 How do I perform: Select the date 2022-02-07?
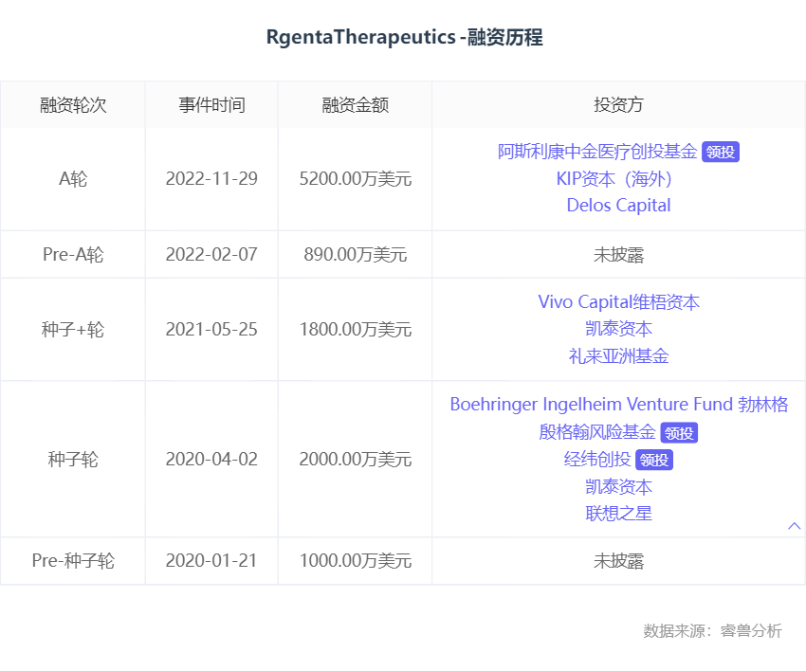click(211, 254)
